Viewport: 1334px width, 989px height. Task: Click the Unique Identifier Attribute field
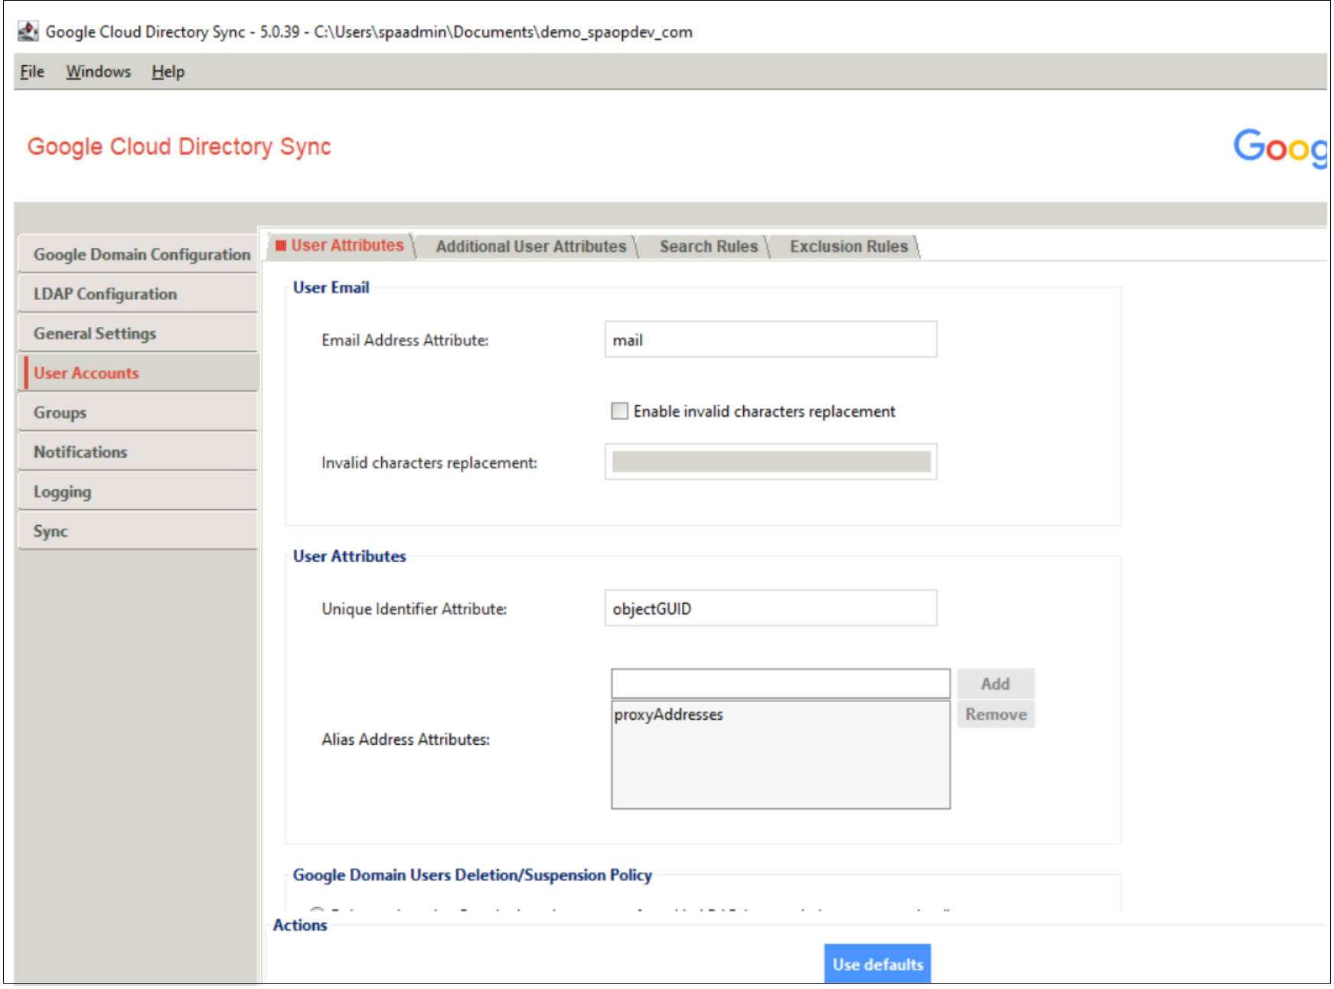(770, 609)
